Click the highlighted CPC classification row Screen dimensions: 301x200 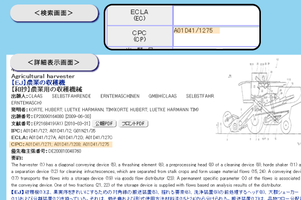pos(59,144)
